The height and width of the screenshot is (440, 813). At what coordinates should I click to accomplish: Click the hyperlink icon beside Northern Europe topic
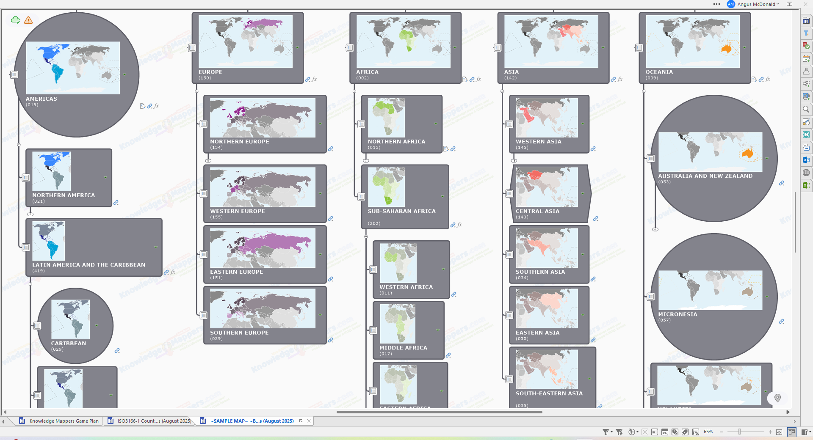tap(331, 149)
